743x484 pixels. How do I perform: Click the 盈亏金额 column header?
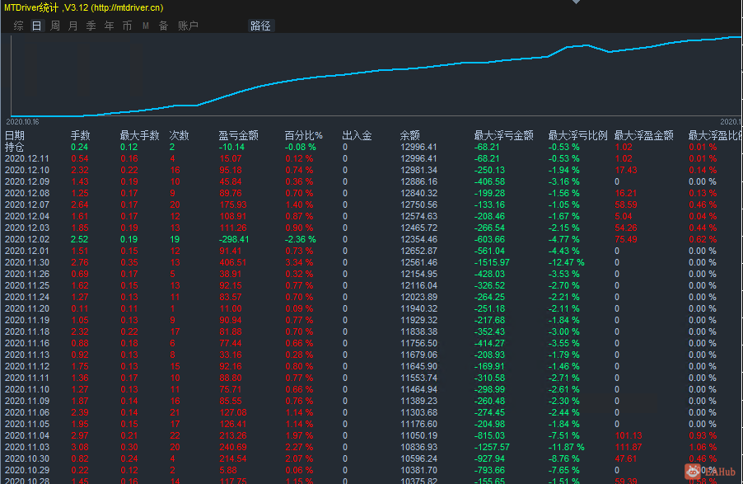click(x=238, y=135)
